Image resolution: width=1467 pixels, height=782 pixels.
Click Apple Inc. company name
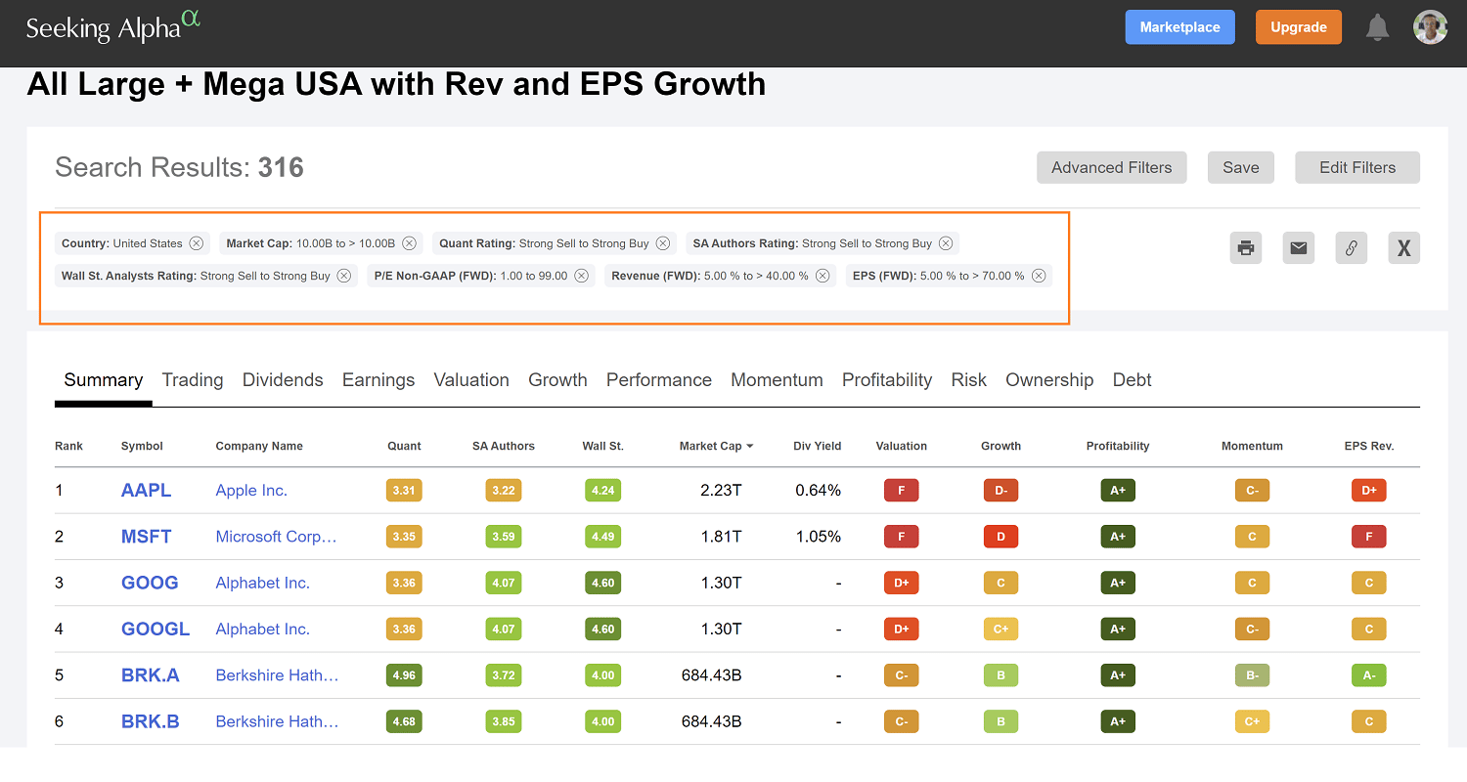click(251, 491)
